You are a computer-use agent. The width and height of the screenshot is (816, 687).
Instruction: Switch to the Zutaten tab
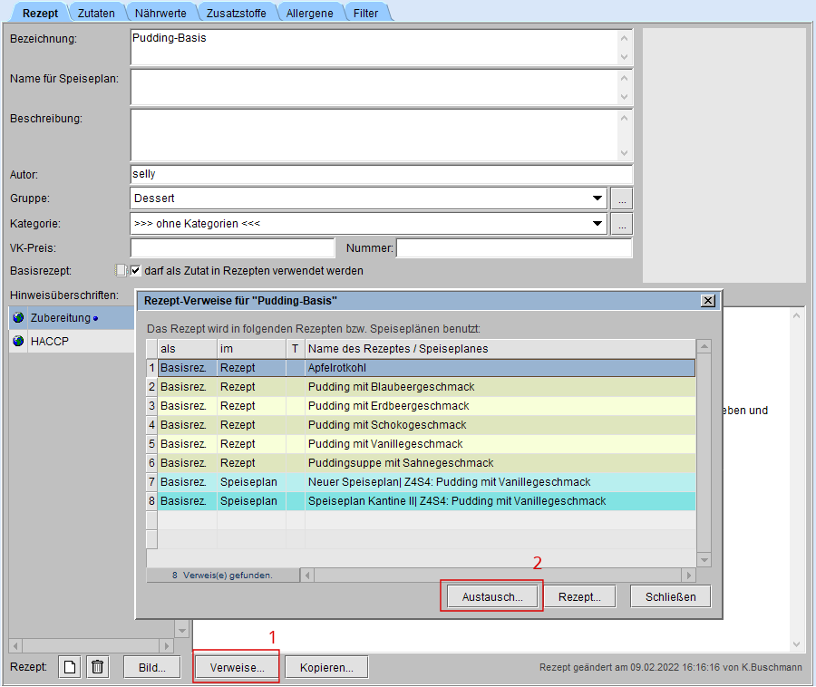tap(96, 14)
